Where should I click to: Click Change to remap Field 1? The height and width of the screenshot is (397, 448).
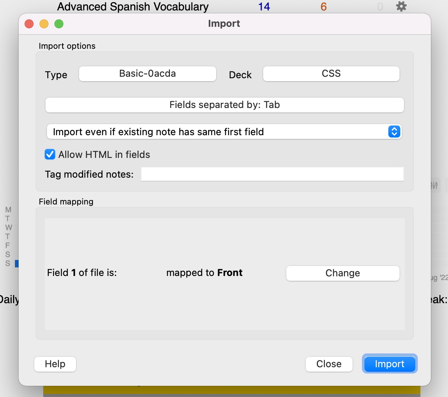tap(342, 273)
